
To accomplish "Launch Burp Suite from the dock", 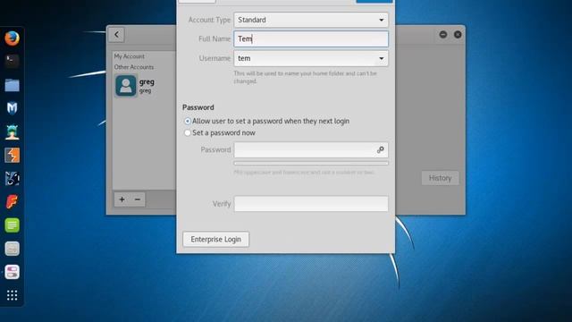I will [x=12, y=155].
